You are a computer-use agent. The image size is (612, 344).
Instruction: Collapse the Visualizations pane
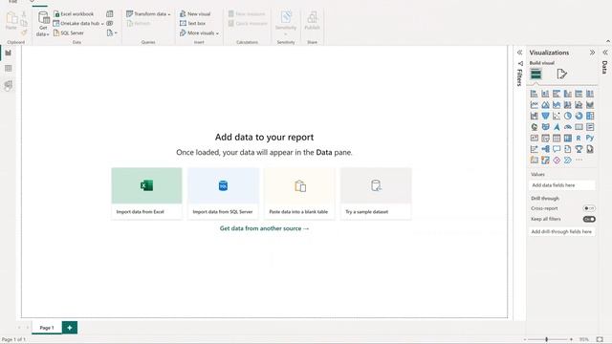pos(592,53)
